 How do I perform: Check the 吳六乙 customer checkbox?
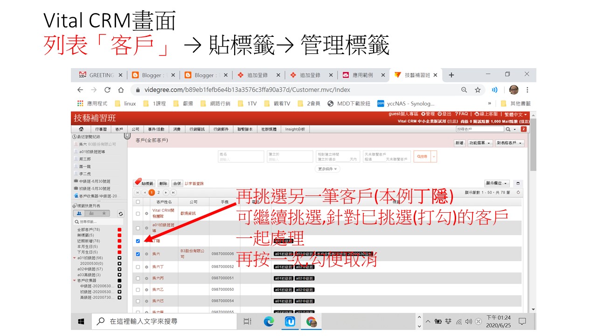[x=138, y=290]
